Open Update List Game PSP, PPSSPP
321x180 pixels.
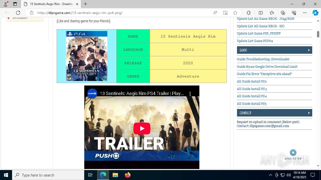(259, 33)
